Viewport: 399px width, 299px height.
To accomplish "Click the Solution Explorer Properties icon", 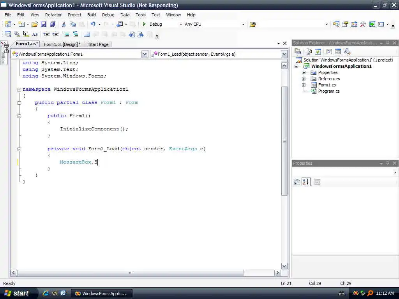I will 298,52.
